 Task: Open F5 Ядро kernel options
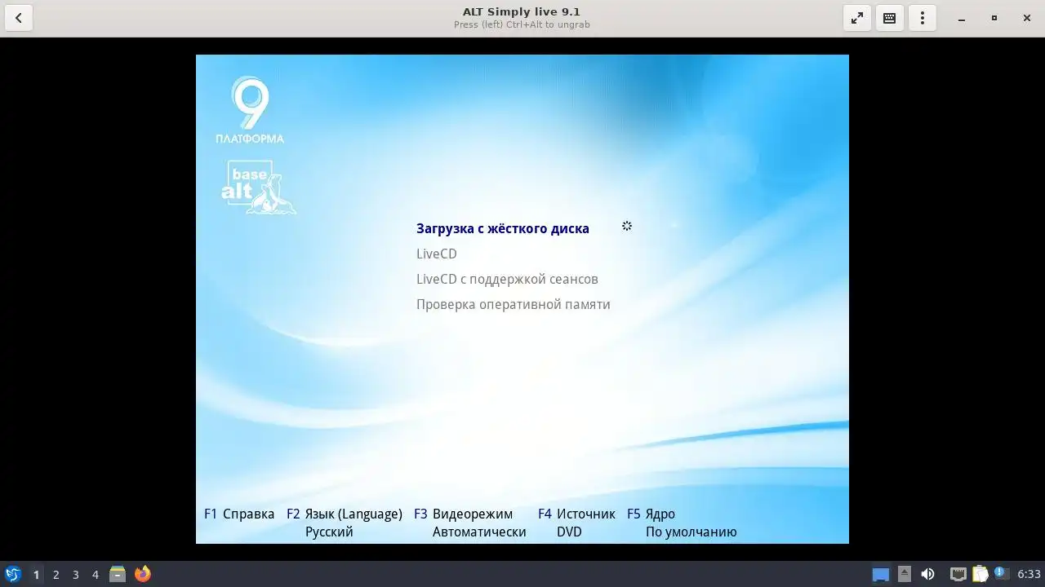[651, 514]
